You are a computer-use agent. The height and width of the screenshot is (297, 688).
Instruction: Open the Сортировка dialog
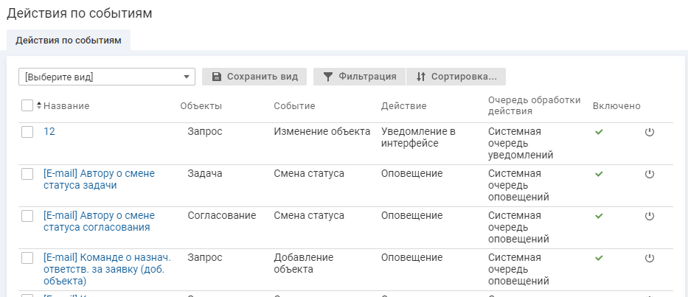click(456, 77)
